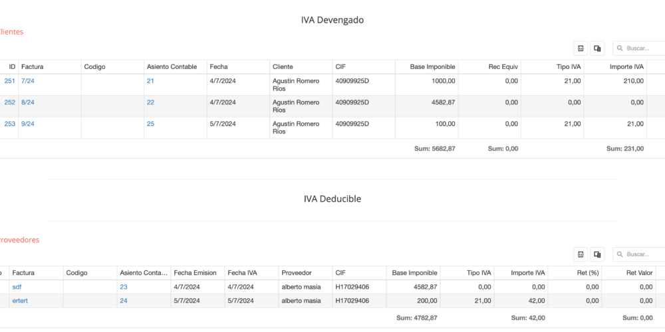Screen dimensions: 665x332
Task: Click the export icon above the Proveedores table
Action: (581, 254)
